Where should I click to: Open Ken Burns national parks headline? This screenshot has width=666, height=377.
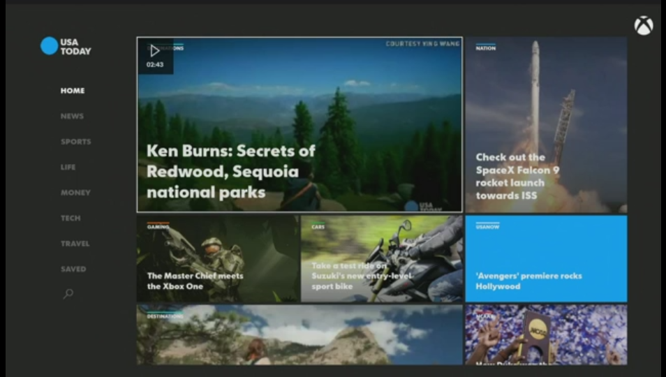[230, 171]
